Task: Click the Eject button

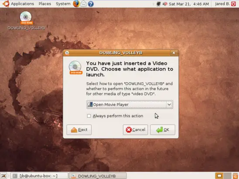Action: click(79, 130)
